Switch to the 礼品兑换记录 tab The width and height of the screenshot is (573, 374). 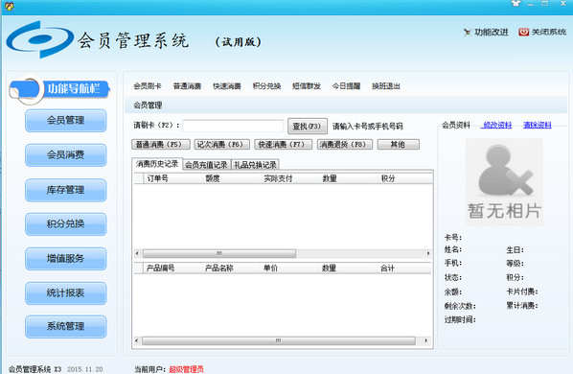coord(256,165)
